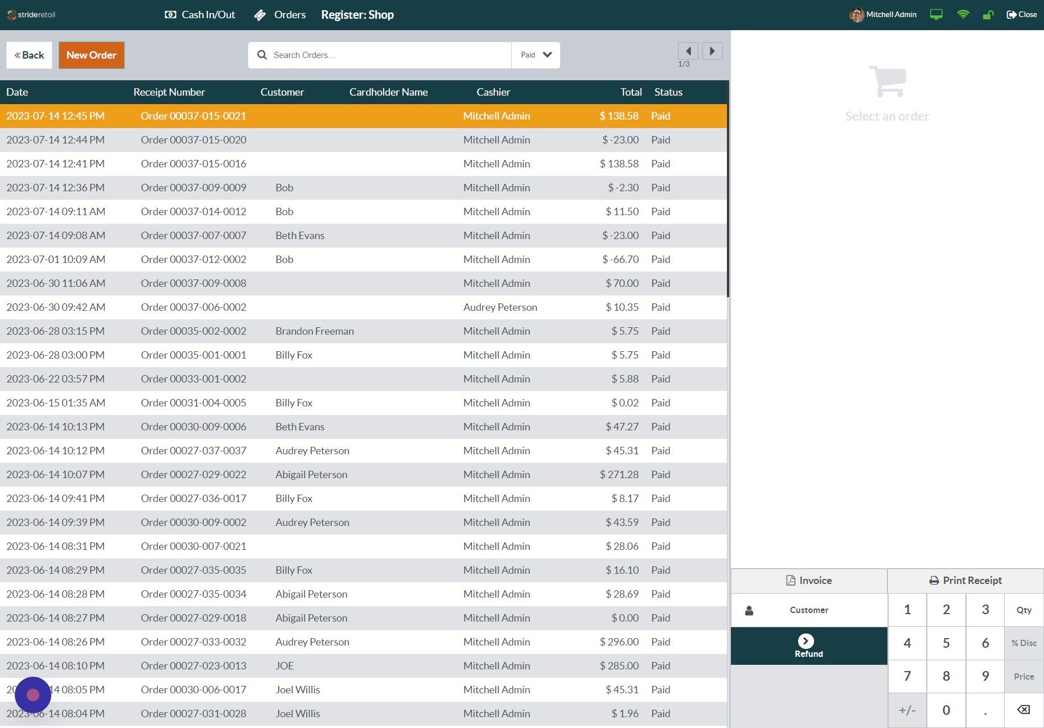This screenshot has width=1044, height=728.
Task: Click the Mitchell Admin user avatar
Action: (x=856, y=15)
